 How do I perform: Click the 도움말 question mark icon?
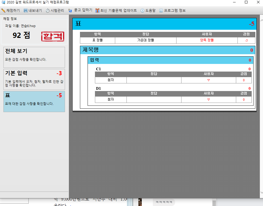(142, 11)
